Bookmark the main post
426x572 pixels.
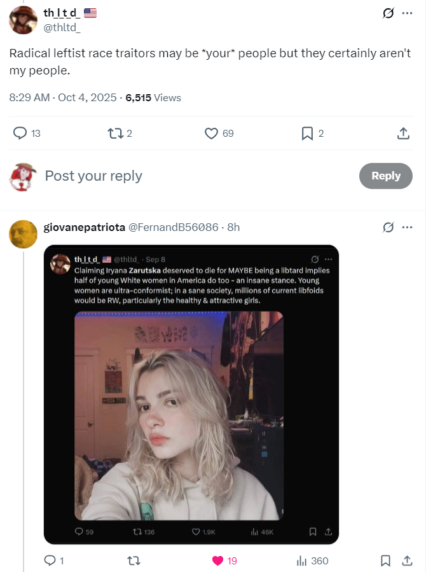click(x=307, y=133)
